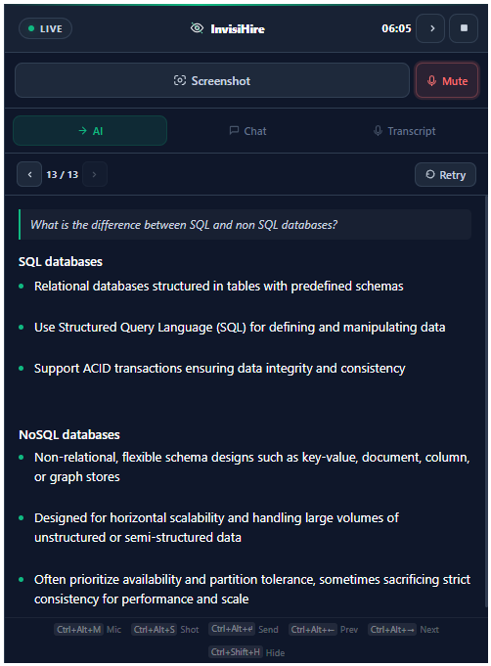Click the quoted SQL difference question box
Viewport: 491px width, 666px height.
coord(245,224)
